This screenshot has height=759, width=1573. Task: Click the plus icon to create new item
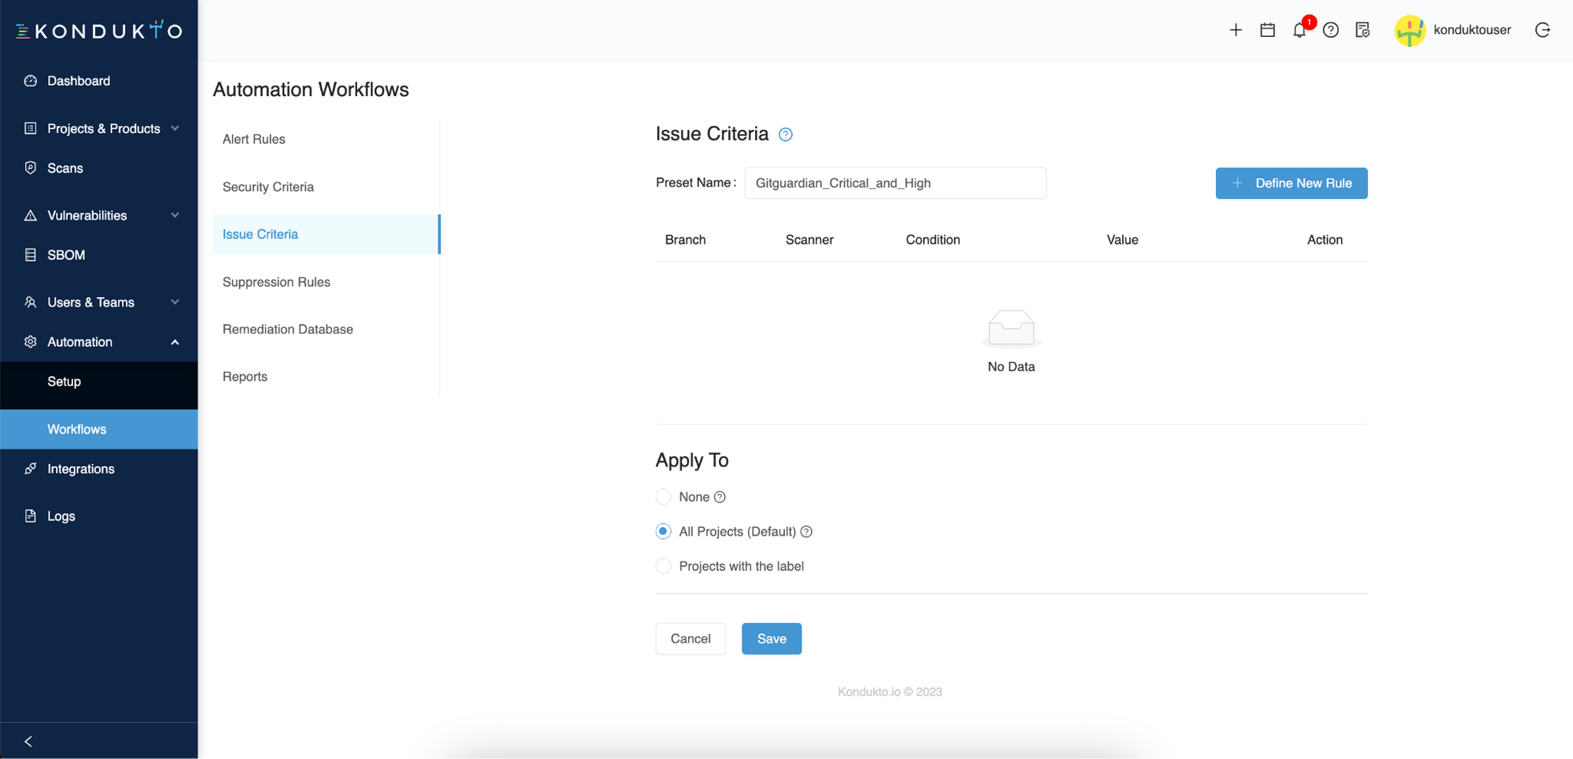(x=1236, y=29)
